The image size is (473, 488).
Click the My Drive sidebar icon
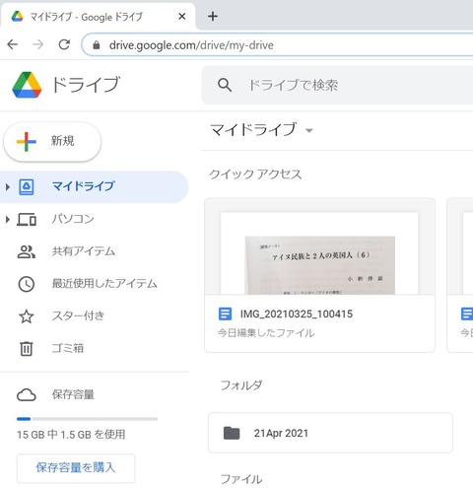tap(27, 186)
